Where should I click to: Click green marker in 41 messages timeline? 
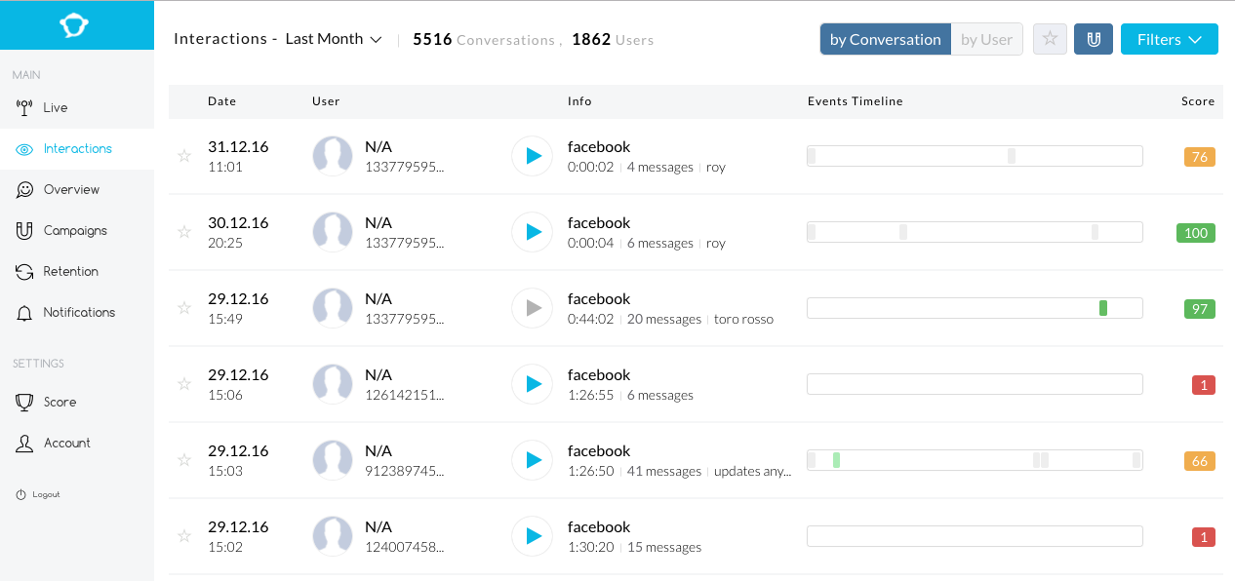tap(836, 460)
